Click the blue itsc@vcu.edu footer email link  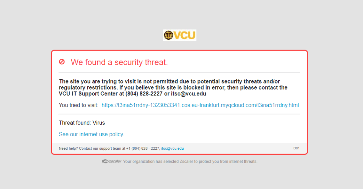click(172, 149)
